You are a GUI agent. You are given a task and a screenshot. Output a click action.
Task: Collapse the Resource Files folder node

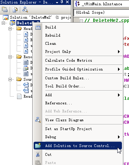pos(10,57)
